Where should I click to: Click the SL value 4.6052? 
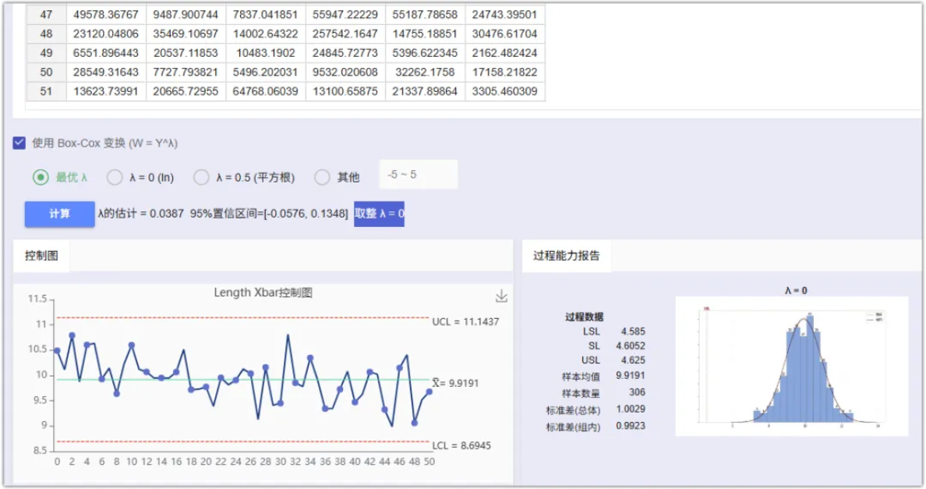631,346
